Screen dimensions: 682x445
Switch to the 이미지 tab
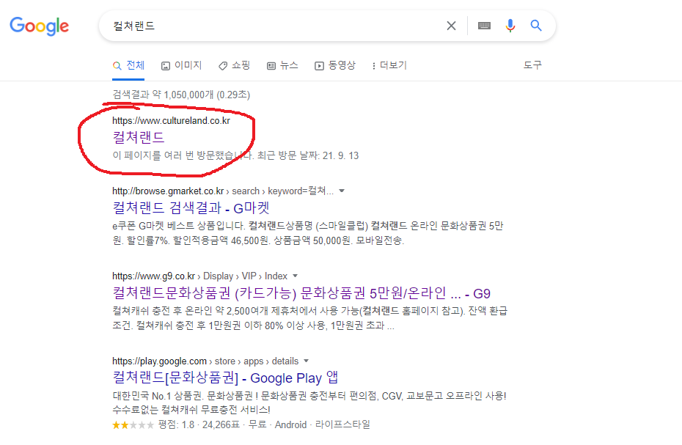point(181,65)
